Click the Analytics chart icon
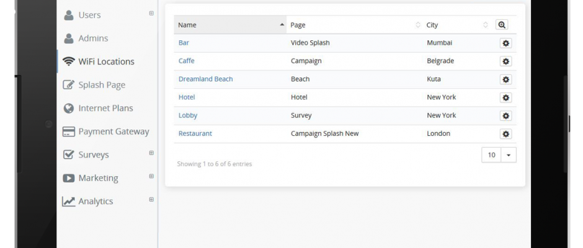The width and height of the screenshot is (583, 248). (x=69, y=201)
